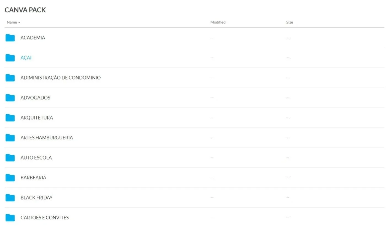Screen dimensions: 386x227
Task: Click the BARBEARIA folder icon
Action: 10,178
